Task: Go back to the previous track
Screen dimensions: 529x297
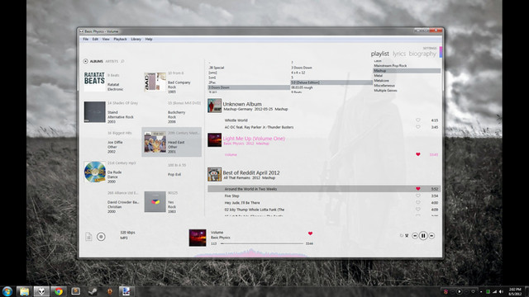Action: point(415,236)
